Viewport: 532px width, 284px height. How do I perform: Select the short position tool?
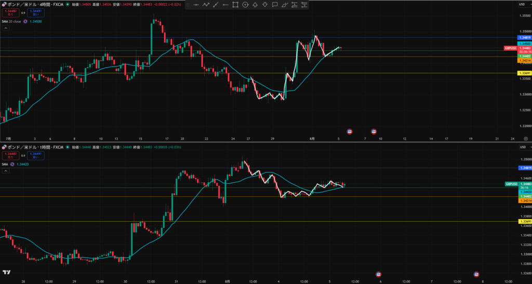(304, 5)
